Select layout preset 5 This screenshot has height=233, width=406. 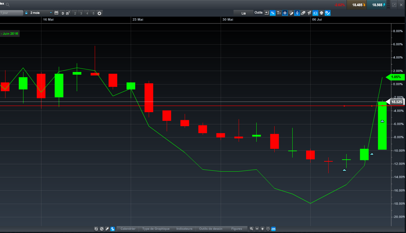(93, 13)
